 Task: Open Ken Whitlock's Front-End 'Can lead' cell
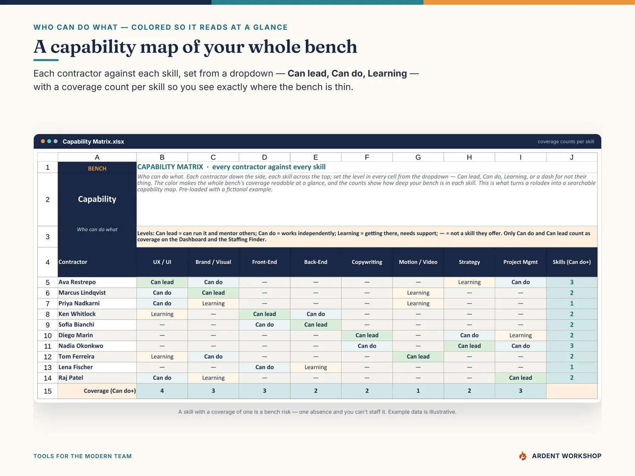265,314
